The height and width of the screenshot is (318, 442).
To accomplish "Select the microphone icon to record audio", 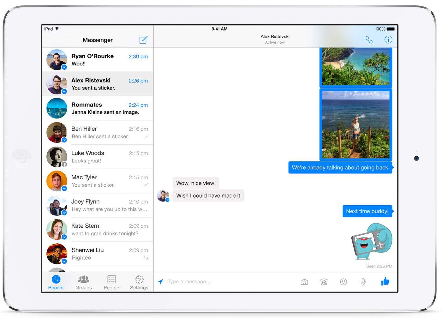I will click(x=363, y=281).
